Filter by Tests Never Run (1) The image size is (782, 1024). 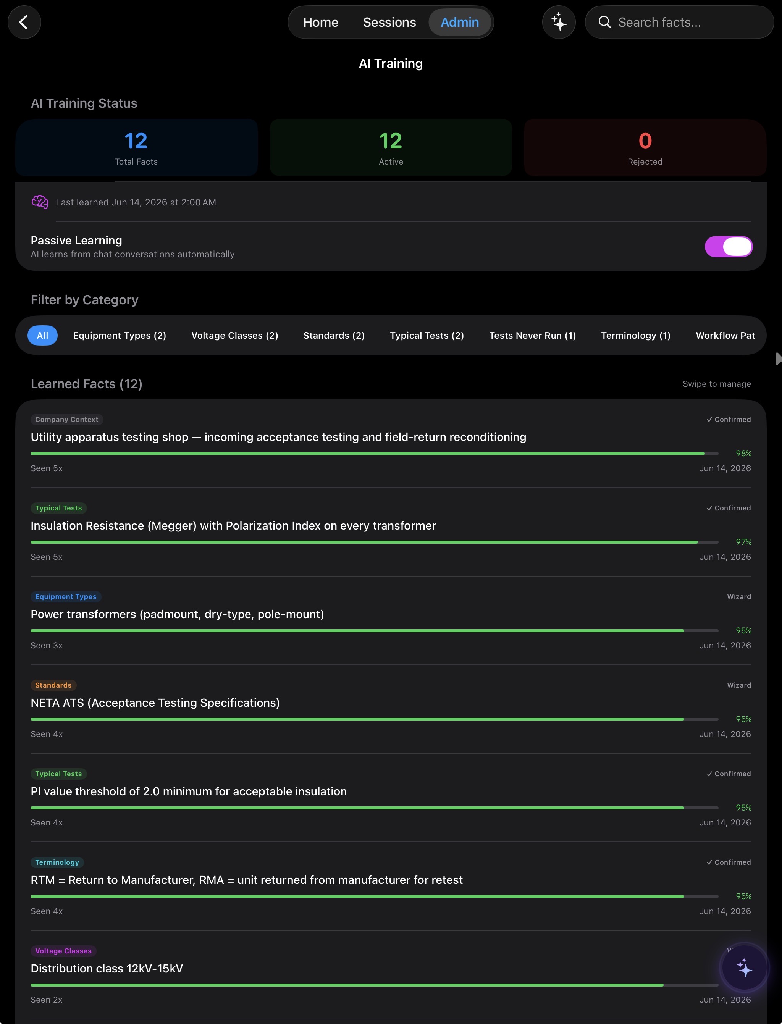pos(533,335)
